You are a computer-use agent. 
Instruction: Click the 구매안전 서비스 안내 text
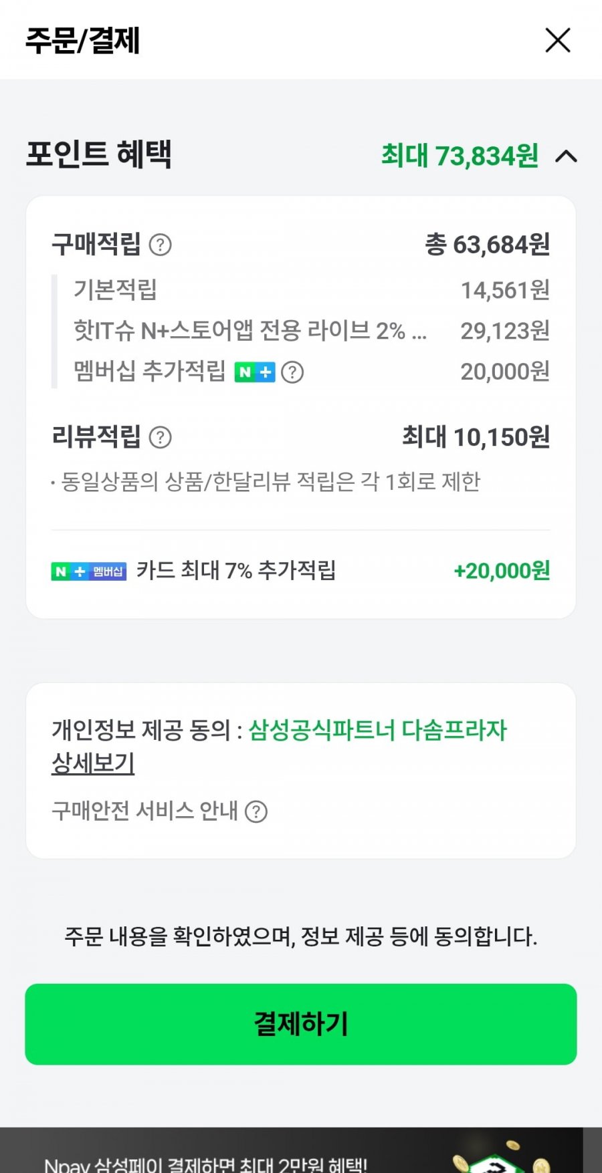click(x=144, y=811)
